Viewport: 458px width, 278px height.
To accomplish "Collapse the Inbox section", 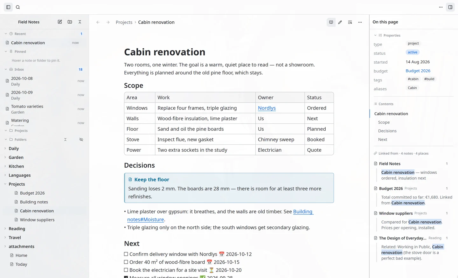I will click(6, 69).
